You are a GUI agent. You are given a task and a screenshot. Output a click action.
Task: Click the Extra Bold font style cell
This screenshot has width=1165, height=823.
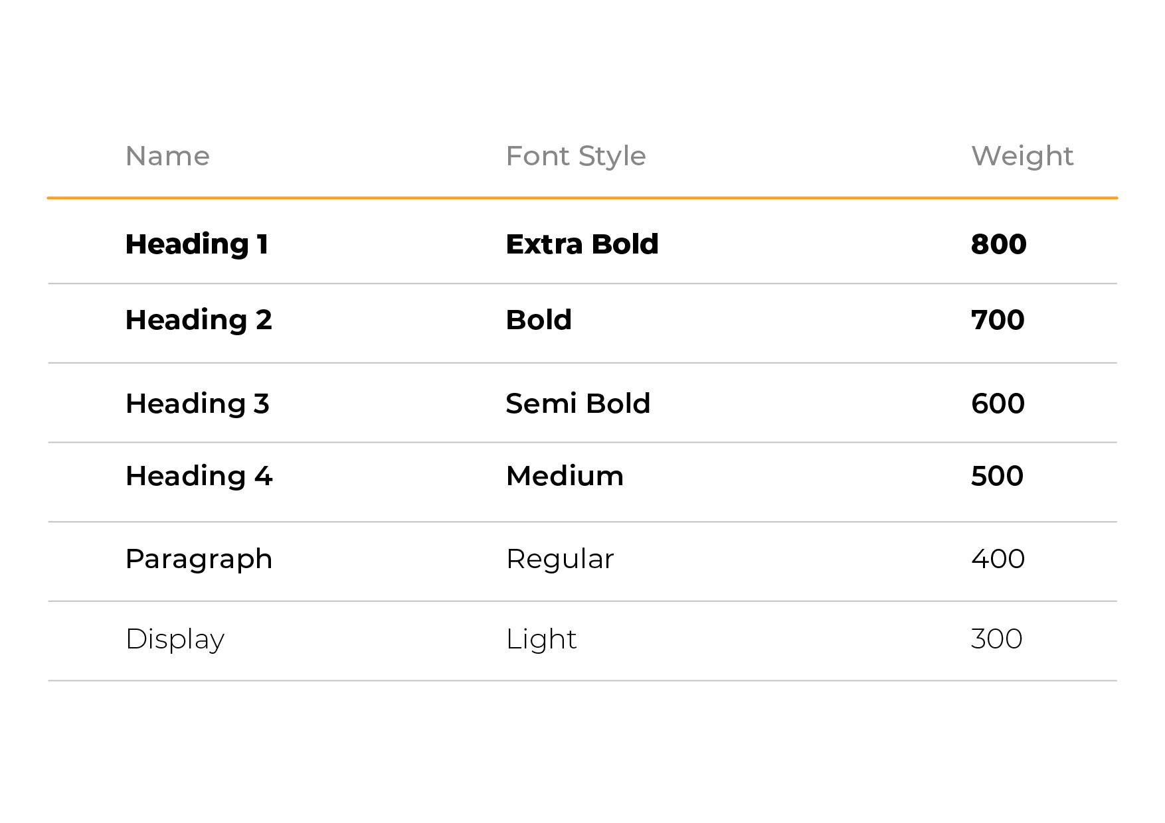pyautogui.click(x=582, y=244)
